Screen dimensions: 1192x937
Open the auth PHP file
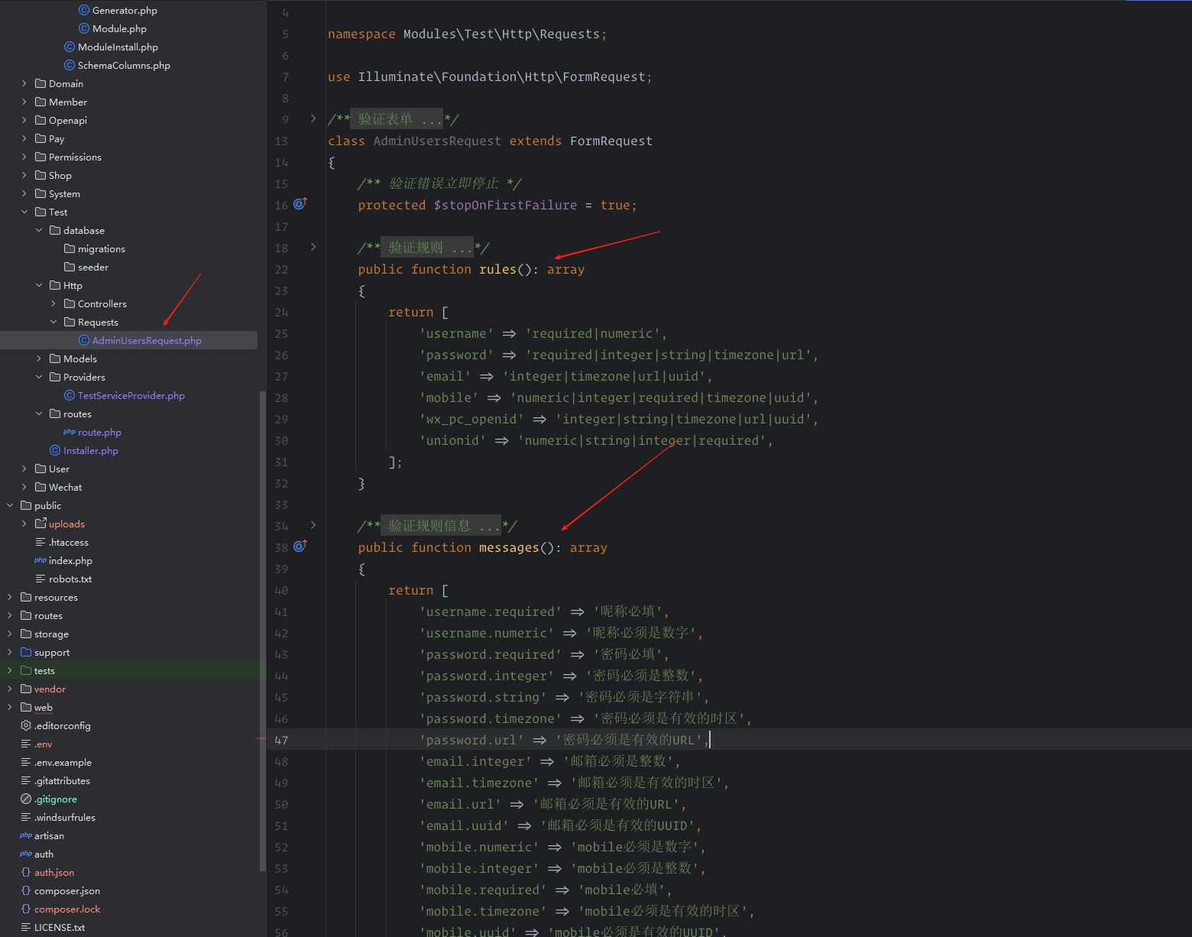(44, 854)
